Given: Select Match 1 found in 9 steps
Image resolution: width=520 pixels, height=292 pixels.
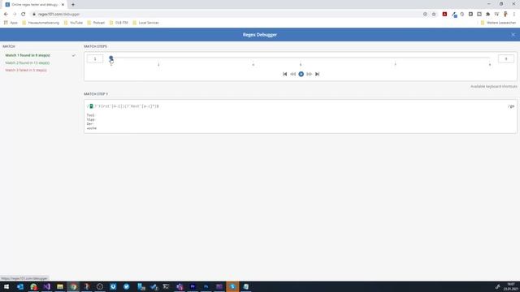Looking at the screenshot, I should (x=28, y=55).
